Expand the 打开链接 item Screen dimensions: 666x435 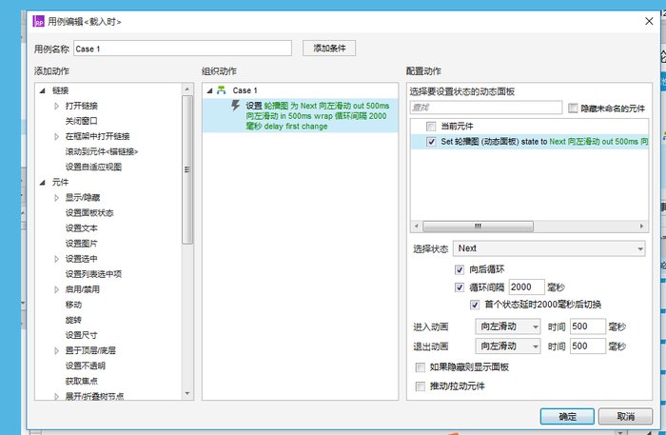tap(56, 106)
